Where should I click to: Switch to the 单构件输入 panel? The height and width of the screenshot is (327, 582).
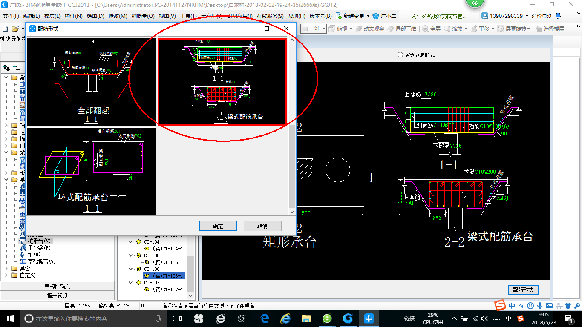[57, 286]
